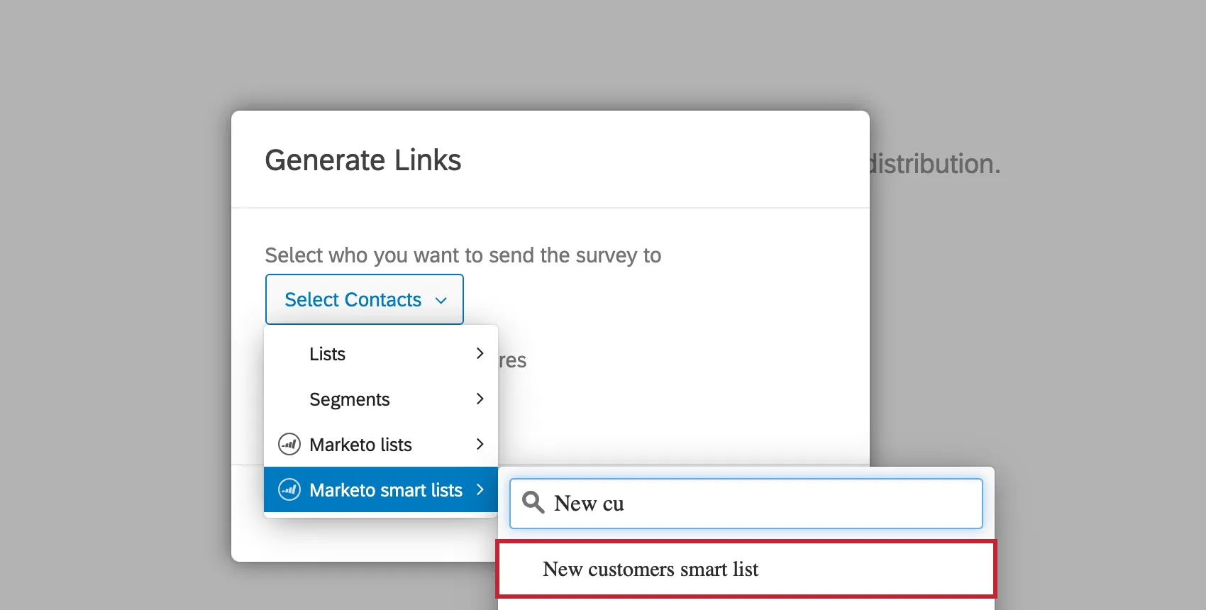The image size is (1206, 610).
Task: Click the search text showing New cu
Action: point(589,504)
